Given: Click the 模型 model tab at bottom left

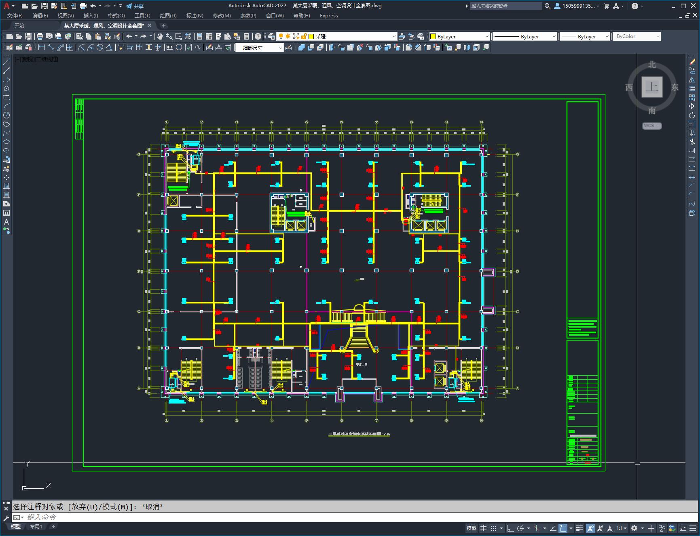Looking at the screenshot, I should click(16, 526).
